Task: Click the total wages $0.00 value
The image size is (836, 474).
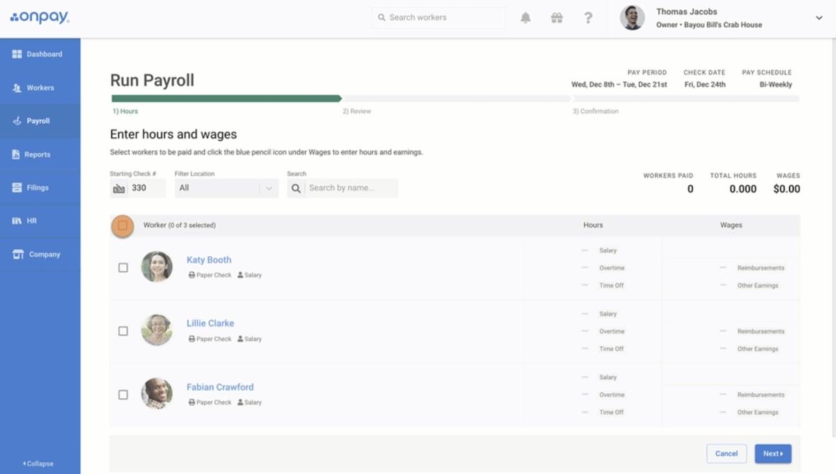Action: pos(787,189)
